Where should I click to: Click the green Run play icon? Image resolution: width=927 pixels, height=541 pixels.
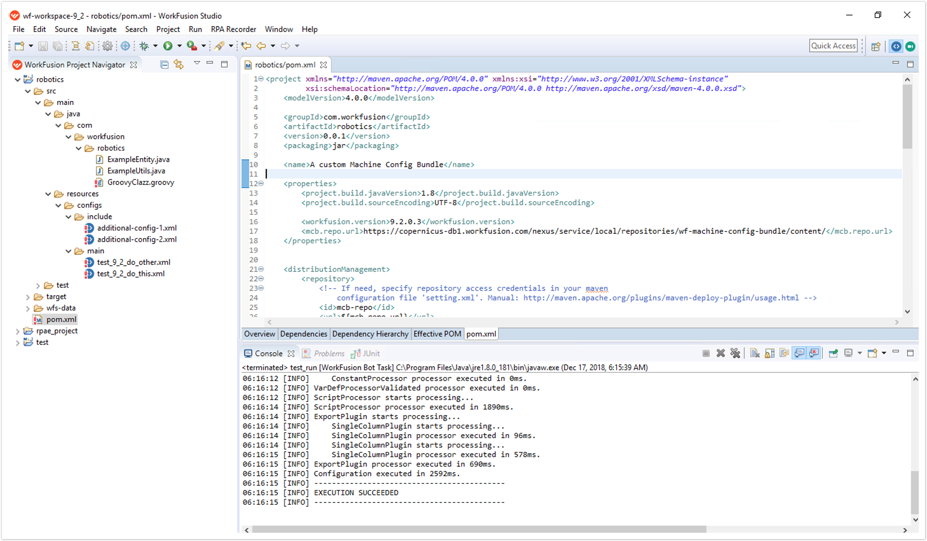168,46
